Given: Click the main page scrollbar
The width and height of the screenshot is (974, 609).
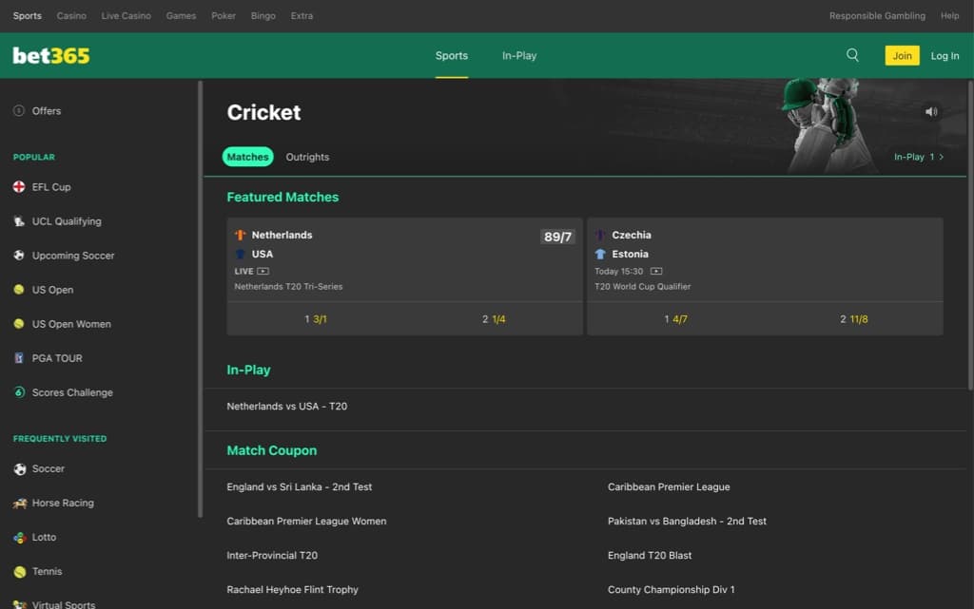Looking at the screenshot, I should point(970,235).
